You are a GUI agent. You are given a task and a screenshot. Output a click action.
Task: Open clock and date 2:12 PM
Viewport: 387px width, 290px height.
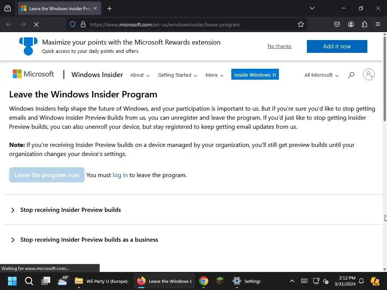coord(345,281)
